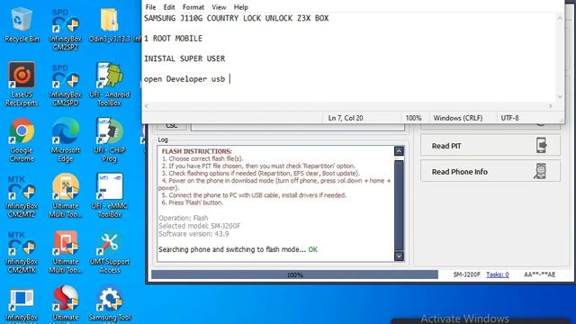Open first Ultimate Multi Tool shortcut beside CM2MT2
Viewport: 576px width, 324px height.
(66, 196)
